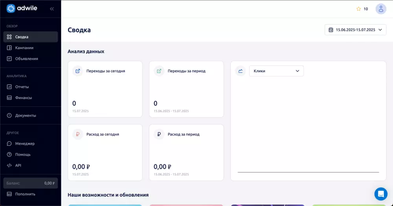Image resolution: width=393 pixels, height=206 pixels.
Task: Click the adwile gear logo icon
Action: (11, 8)
